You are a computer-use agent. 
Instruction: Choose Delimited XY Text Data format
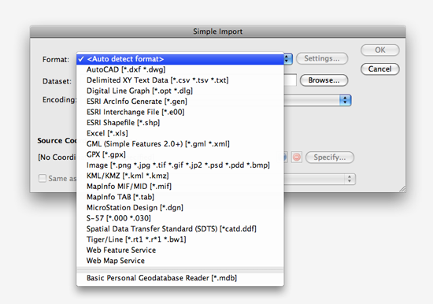(180, 80)
